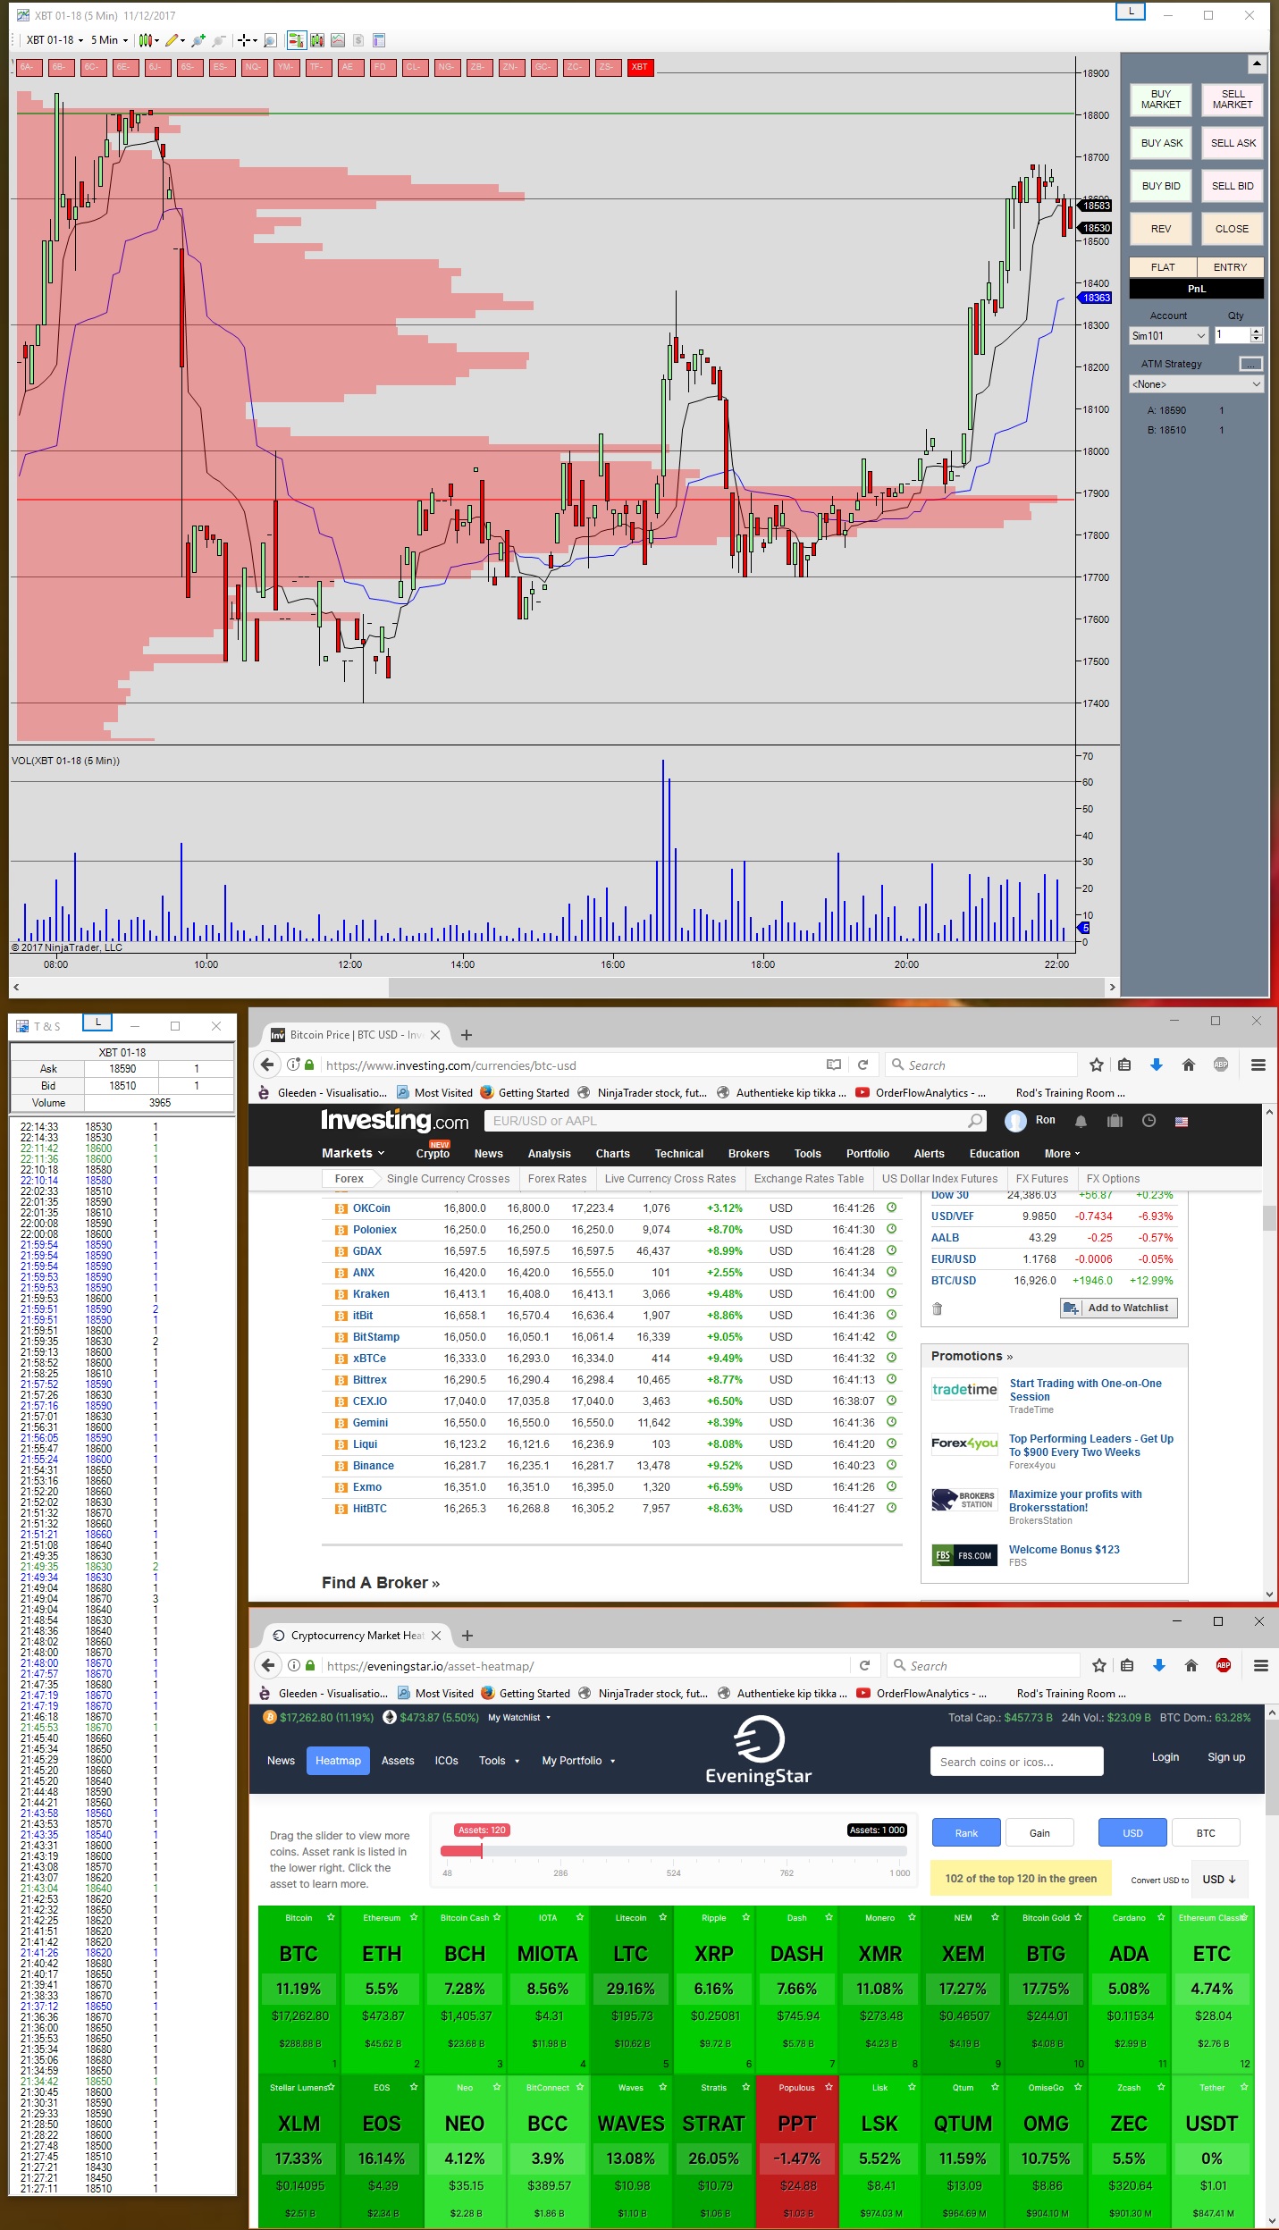Open the reader view icon in investing.com address bar

coord(834,1065)
